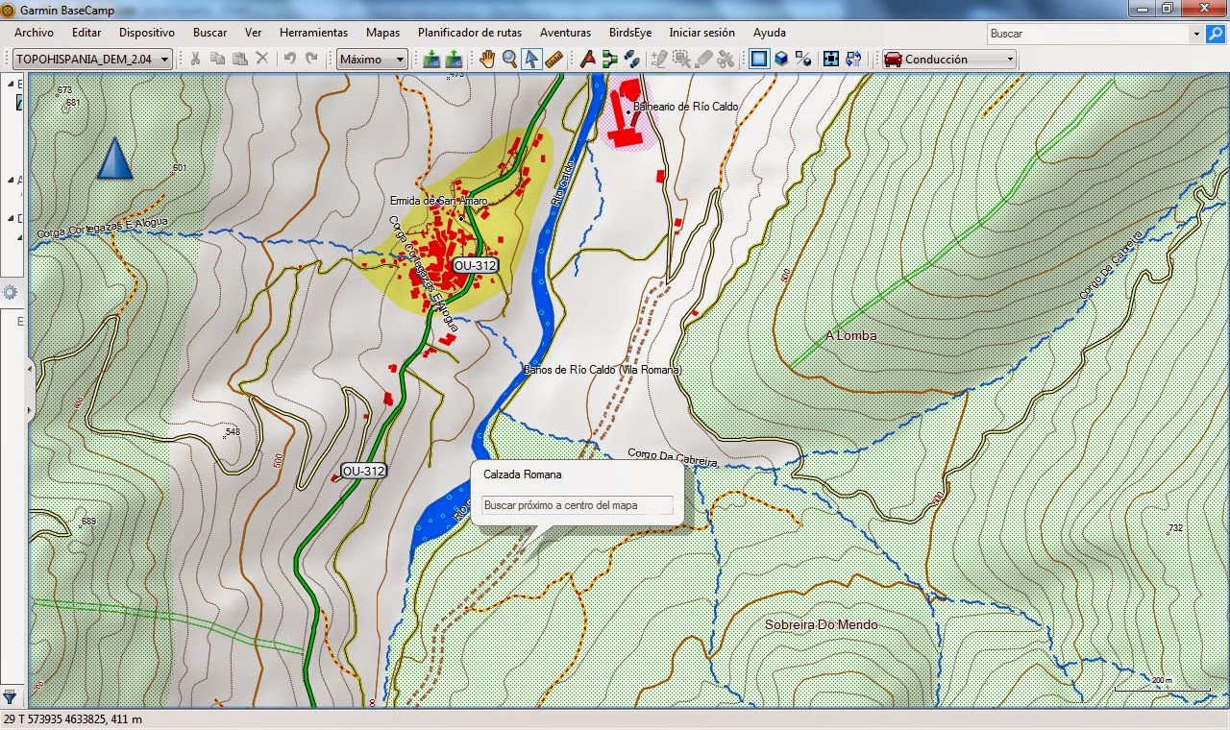Click the Send to device icon
Viewport: 1230px width, 730px height.
point(431,60)
